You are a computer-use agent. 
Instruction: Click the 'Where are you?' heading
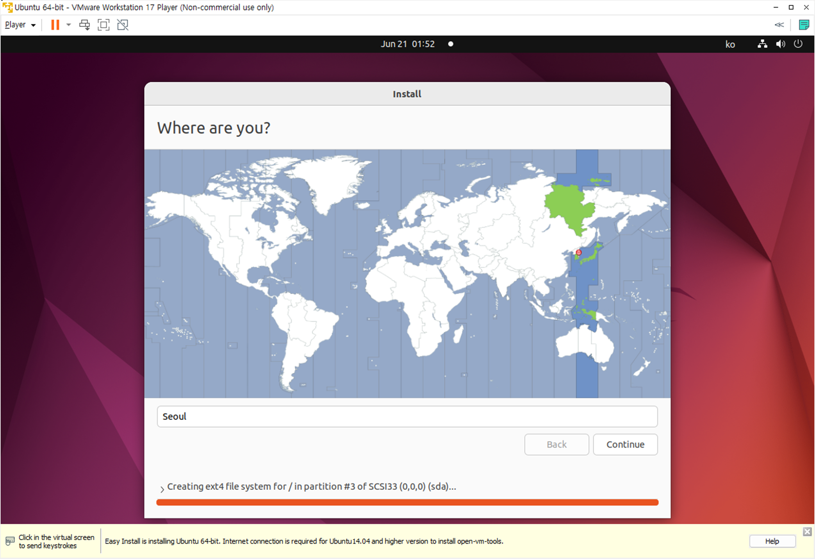[214, 128]
